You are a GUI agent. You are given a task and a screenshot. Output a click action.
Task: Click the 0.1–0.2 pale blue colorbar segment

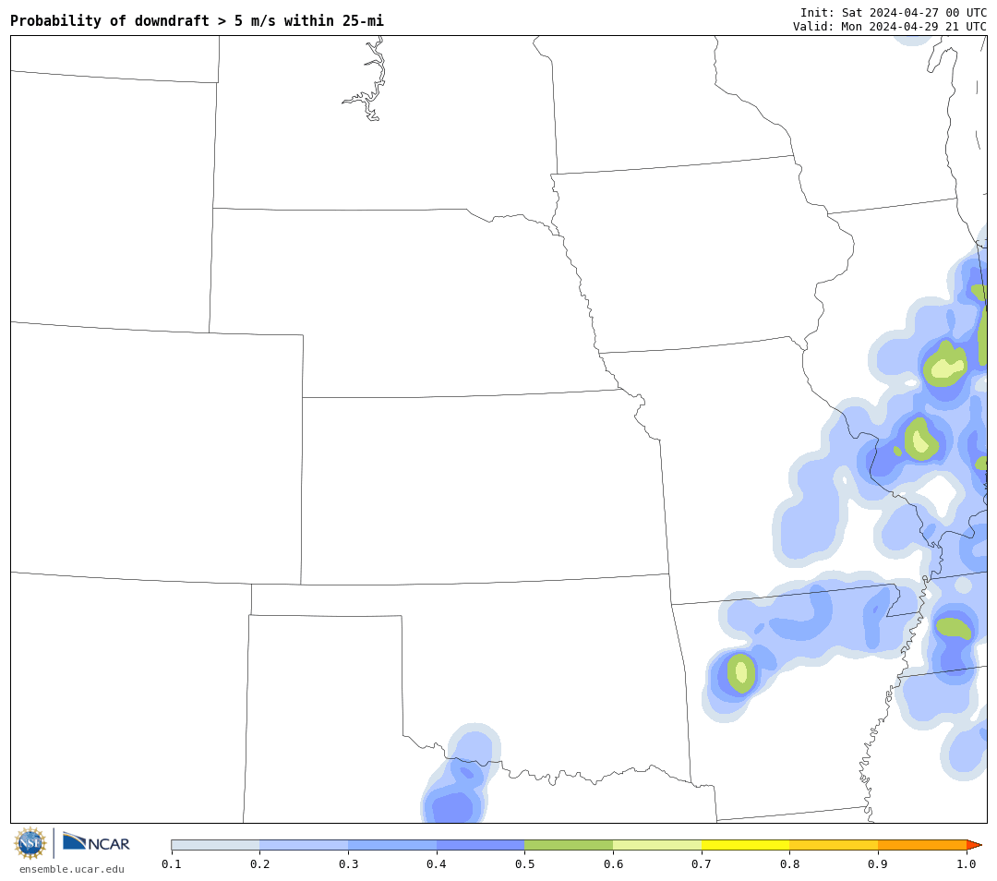point(215,845)
